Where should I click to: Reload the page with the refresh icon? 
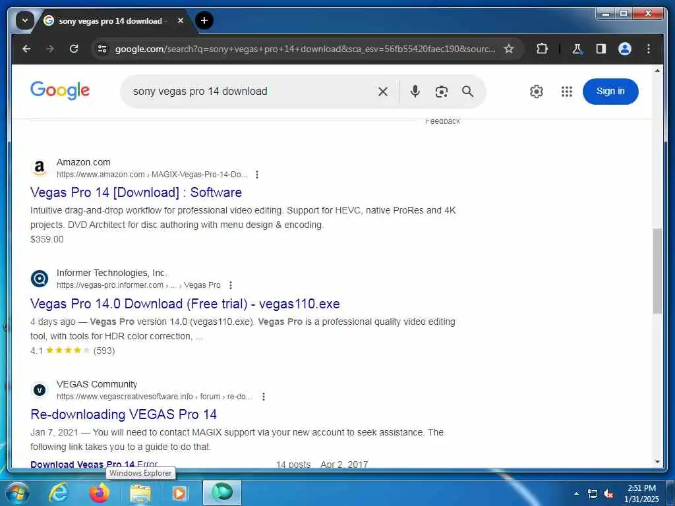pyautogui.click(x=74, y=49)
